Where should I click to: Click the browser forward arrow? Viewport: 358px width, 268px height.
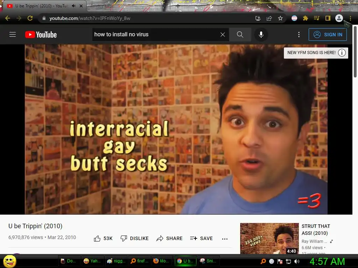tap(19, 18)
